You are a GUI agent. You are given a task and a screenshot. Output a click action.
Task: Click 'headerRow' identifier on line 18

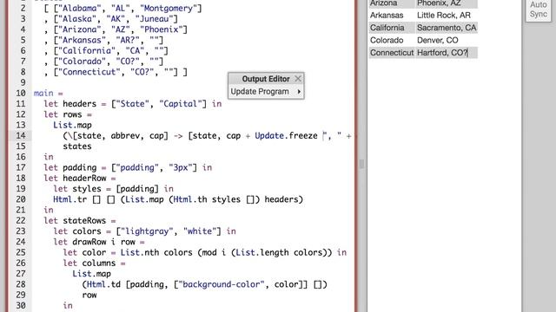tap(84, 179)
